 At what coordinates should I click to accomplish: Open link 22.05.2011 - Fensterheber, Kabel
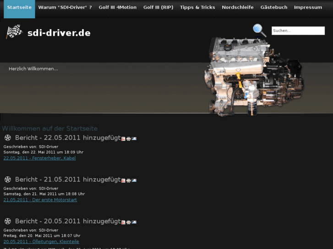tap(39, 158)
